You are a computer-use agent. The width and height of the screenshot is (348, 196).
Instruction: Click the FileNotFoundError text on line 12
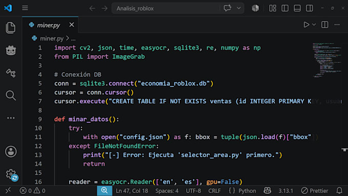[x=125, y=146]
